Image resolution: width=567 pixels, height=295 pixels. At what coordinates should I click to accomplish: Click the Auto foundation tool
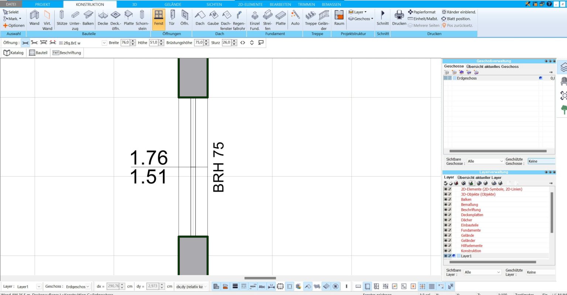(x=295, y=18)
